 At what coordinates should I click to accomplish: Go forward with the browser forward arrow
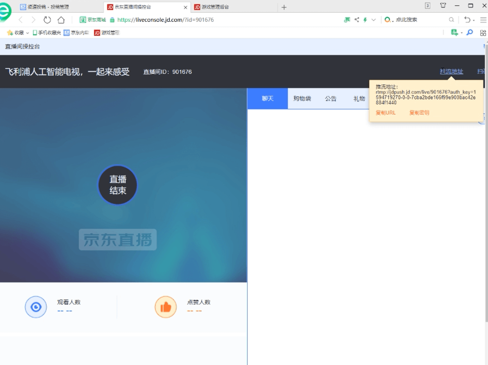click(34, 20)
